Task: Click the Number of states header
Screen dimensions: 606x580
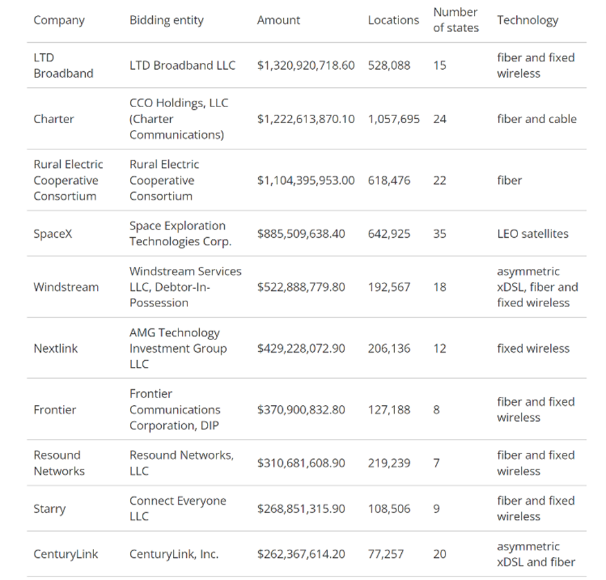Action: tap(455, 20)
